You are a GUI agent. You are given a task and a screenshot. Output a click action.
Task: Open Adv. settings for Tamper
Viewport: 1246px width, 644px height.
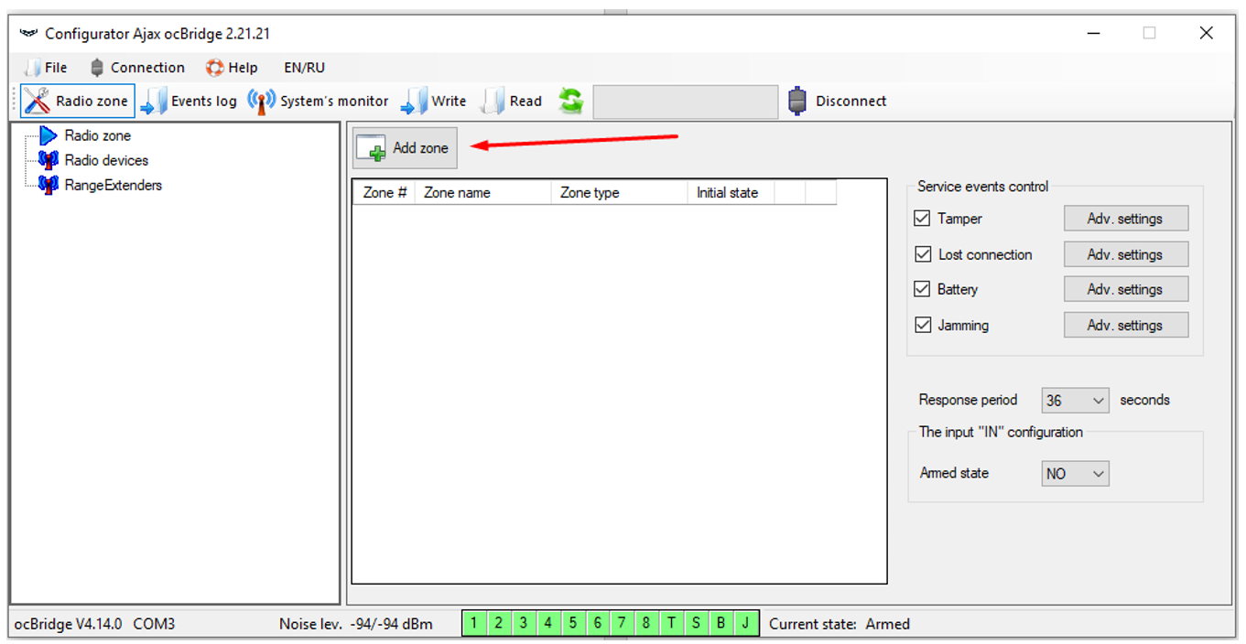(1125, 219)
